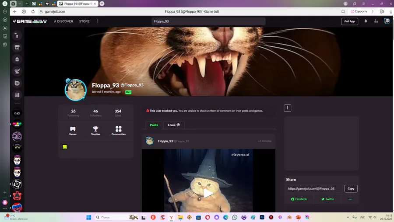Viewport: 394px width, 222px height.
Task: Open the Windows Start menu
Action: click(88, 217)
